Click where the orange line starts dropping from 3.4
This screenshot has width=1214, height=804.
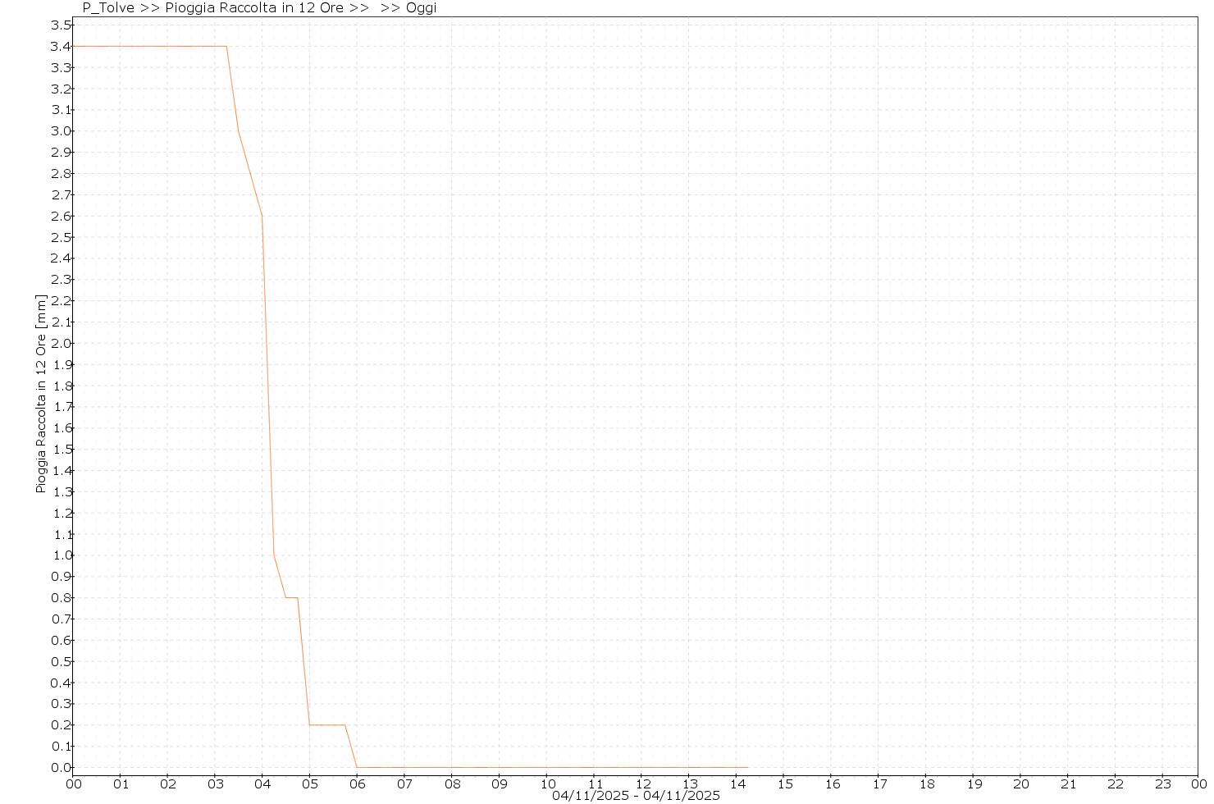226,47
